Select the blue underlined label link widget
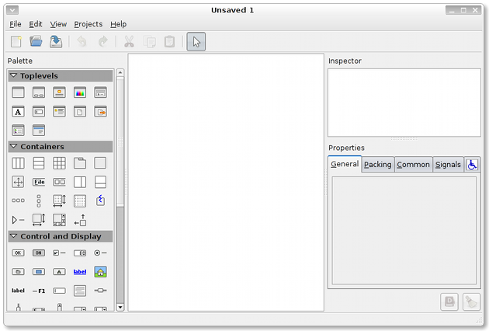Image resolution: width=489 pixels, height=331 pixels. (x=79, y=272)
